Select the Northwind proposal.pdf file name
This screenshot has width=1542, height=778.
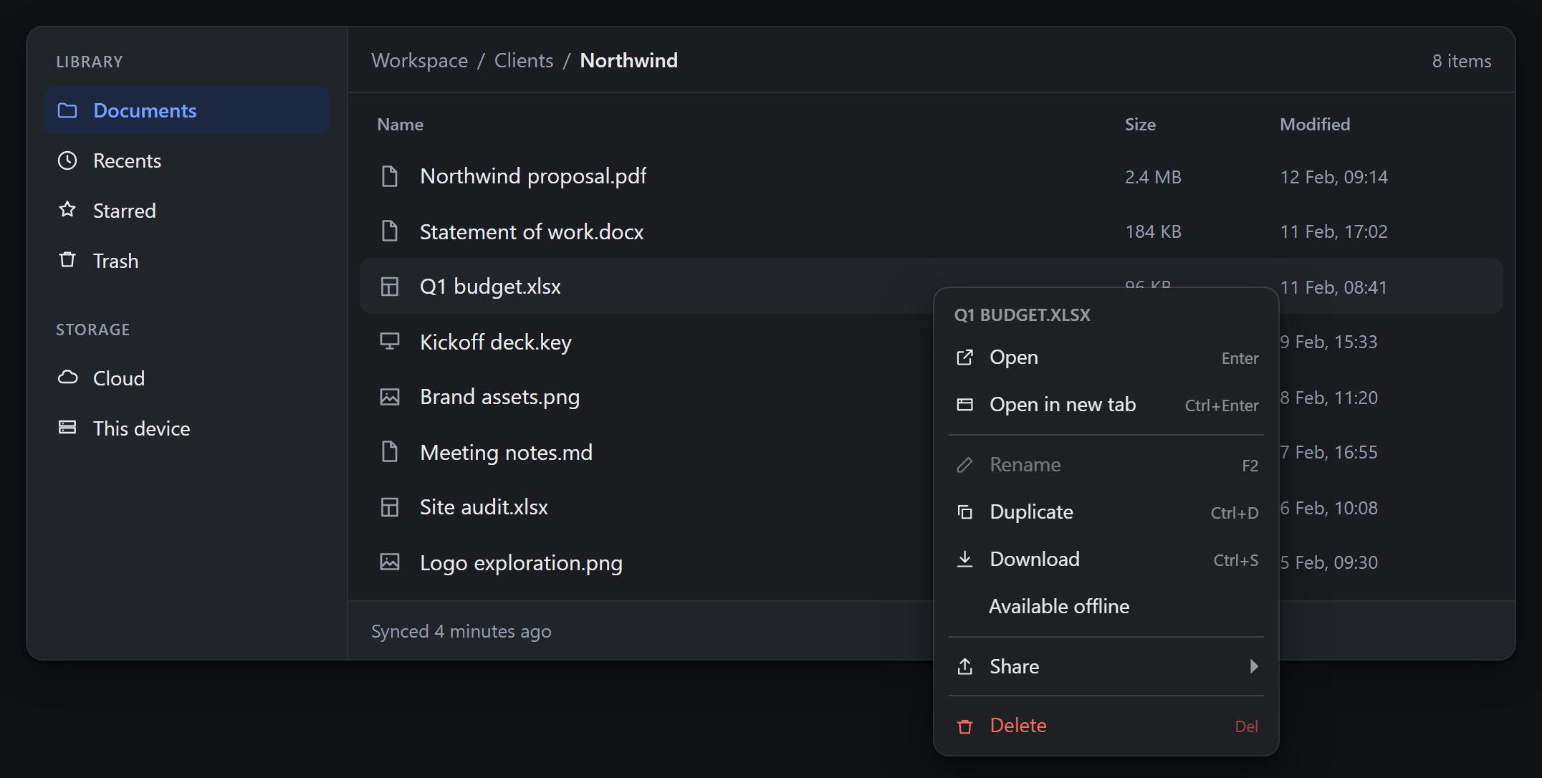(533, 176)
